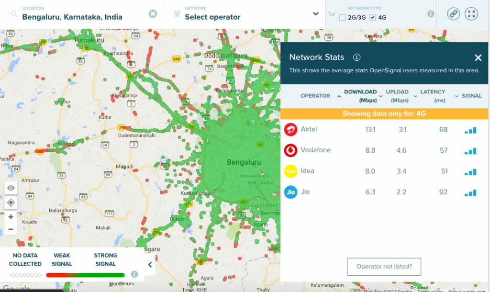The height and width of the screenshot is (292, 490).
Task: Click the Network Type info icon
Action: [x=431, y=14]
